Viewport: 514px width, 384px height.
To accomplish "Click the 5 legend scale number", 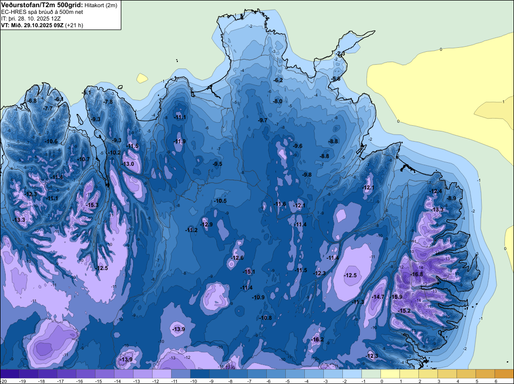I will [x=477, y=381].
